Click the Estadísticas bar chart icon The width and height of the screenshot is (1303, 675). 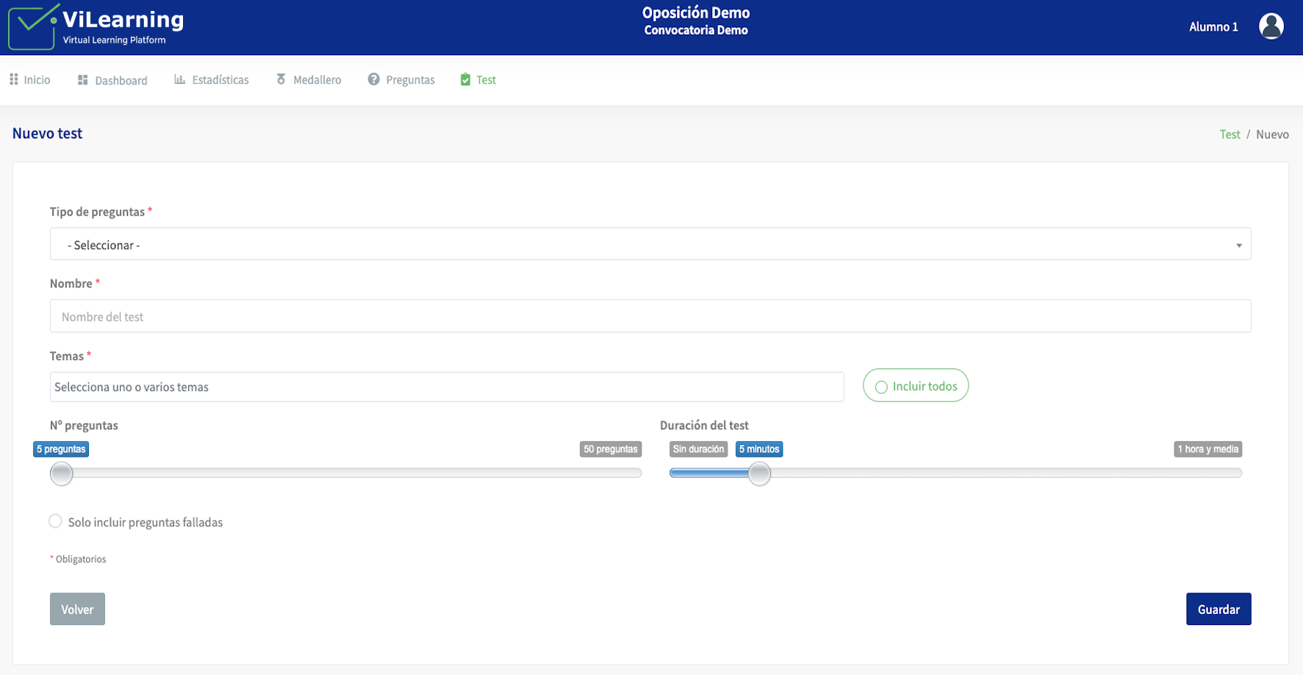(179, 79)
